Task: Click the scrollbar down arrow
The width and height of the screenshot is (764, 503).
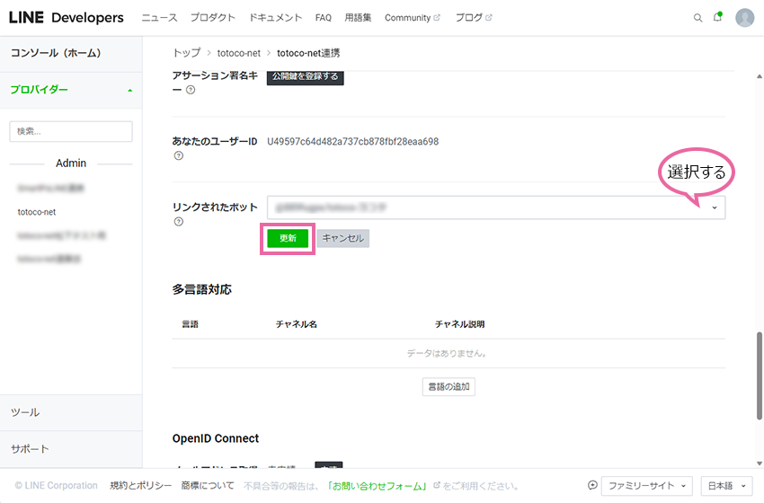Action: pos(760,463)
